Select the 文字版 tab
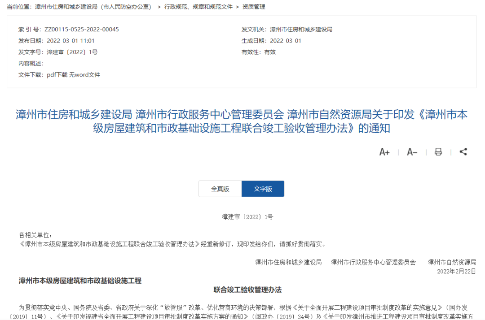The image size is (485, 320). [263, 189]
